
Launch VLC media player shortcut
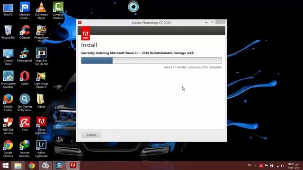point(41,10)
